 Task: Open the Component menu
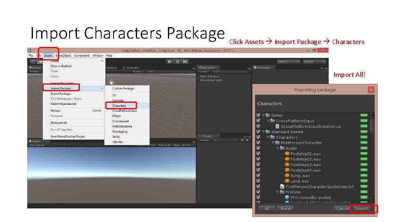tap(81, 55)
